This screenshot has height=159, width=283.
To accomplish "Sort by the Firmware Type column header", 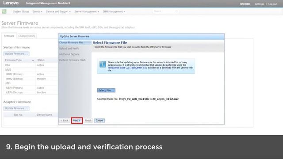I will [x=19, y=60].
